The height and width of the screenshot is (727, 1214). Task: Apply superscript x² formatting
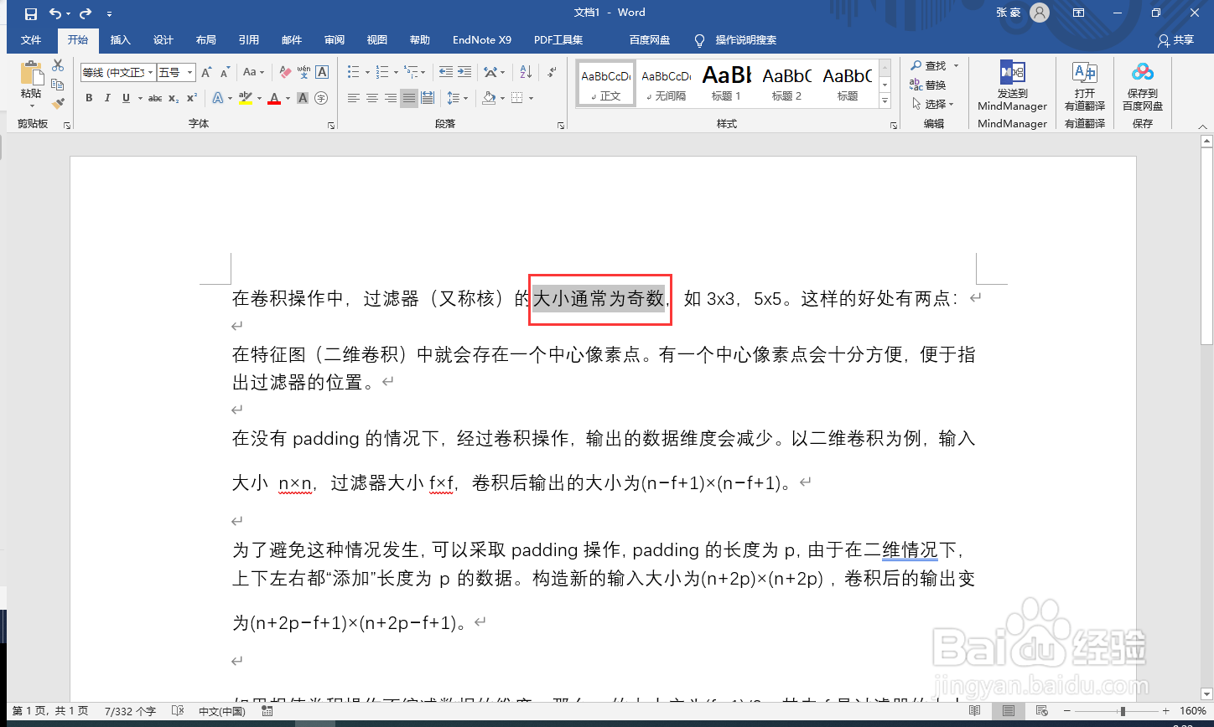point(192,98)
